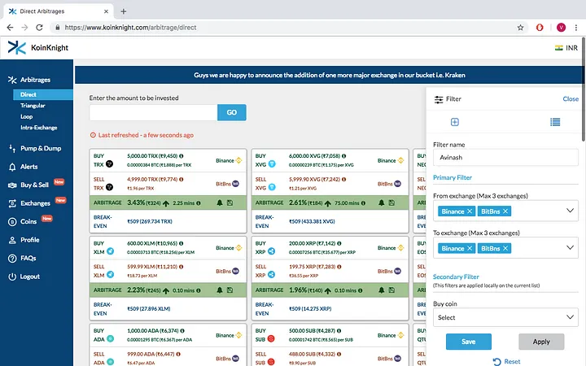
Task: Expand the From exchange dropdown
Action: pos(570,211)
